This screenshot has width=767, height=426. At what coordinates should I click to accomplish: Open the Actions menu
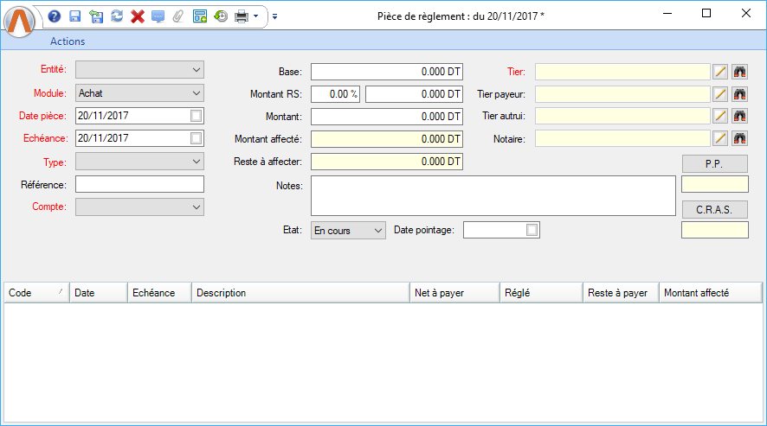coord(68,41)
